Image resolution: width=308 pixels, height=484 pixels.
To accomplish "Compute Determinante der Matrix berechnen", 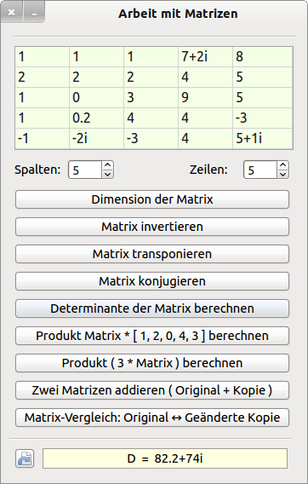I will pyautogui.click(x=152, y=308).
